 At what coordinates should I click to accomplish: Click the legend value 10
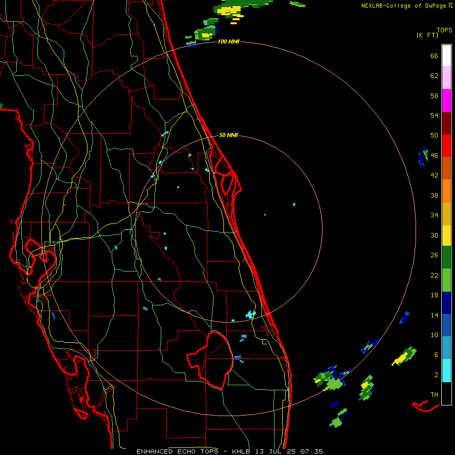[434, 335]
